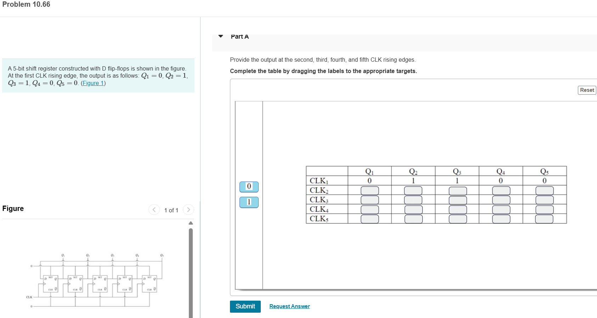Image resolution: width=597 pixels, height=318 pixels.
Task: Click the CLK5 row Q1 target box
Action: (x=370, y=219)
